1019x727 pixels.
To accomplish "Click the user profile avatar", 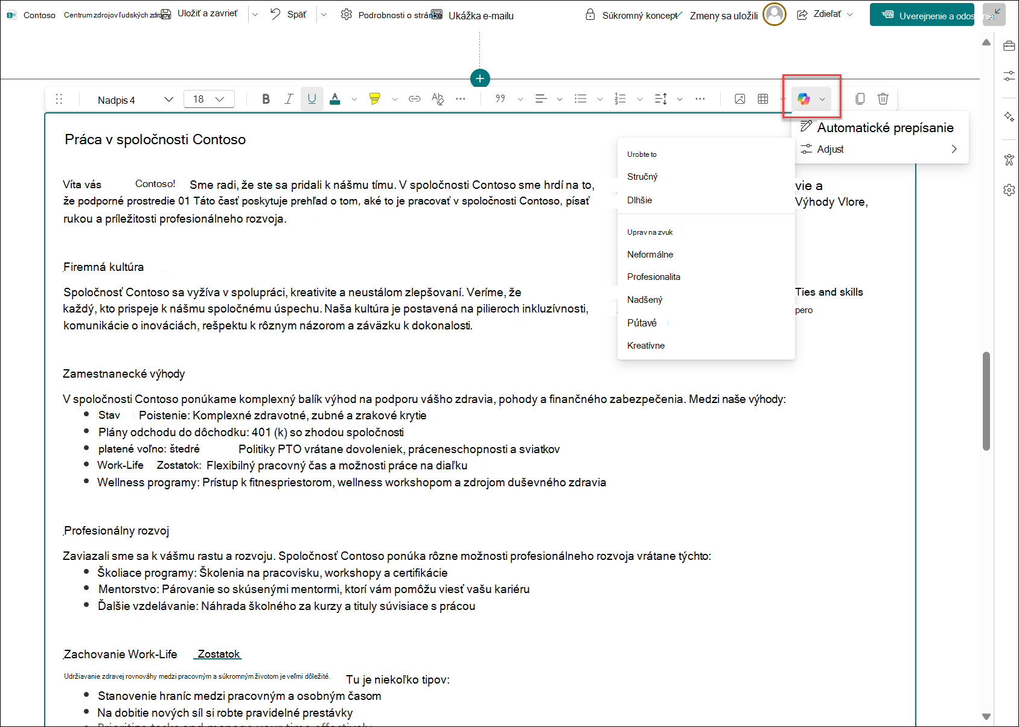I will 775,14.
